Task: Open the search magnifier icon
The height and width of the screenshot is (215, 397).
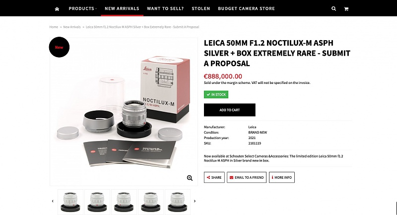Action: coord(333,8)
